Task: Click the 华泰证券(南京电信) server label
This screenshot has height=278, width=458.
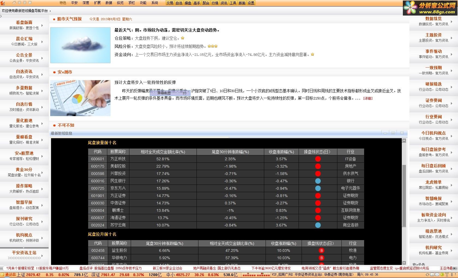Action: (338, 275)
